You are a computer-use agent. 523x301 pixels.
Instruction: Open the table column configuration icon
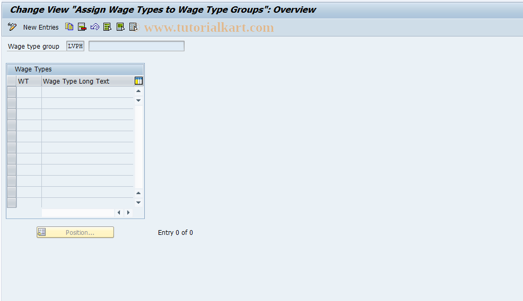coord(138,81)
